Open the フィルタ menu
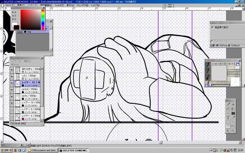The height and width of the screenshot is (153, 245). pos(59,5)
